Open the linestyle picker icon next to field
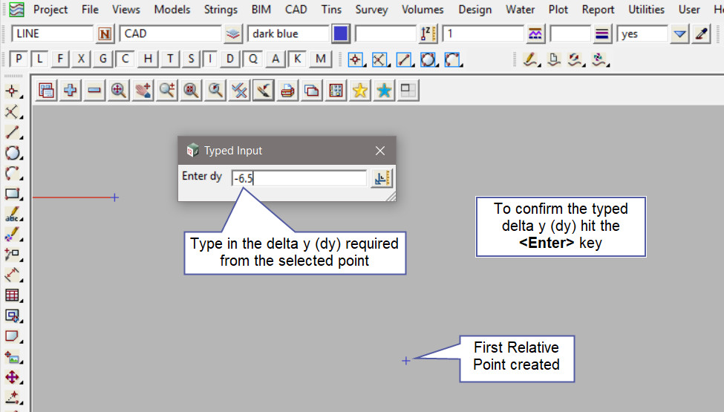The width and height of the screenshot is (724, 412). (535, 34)
